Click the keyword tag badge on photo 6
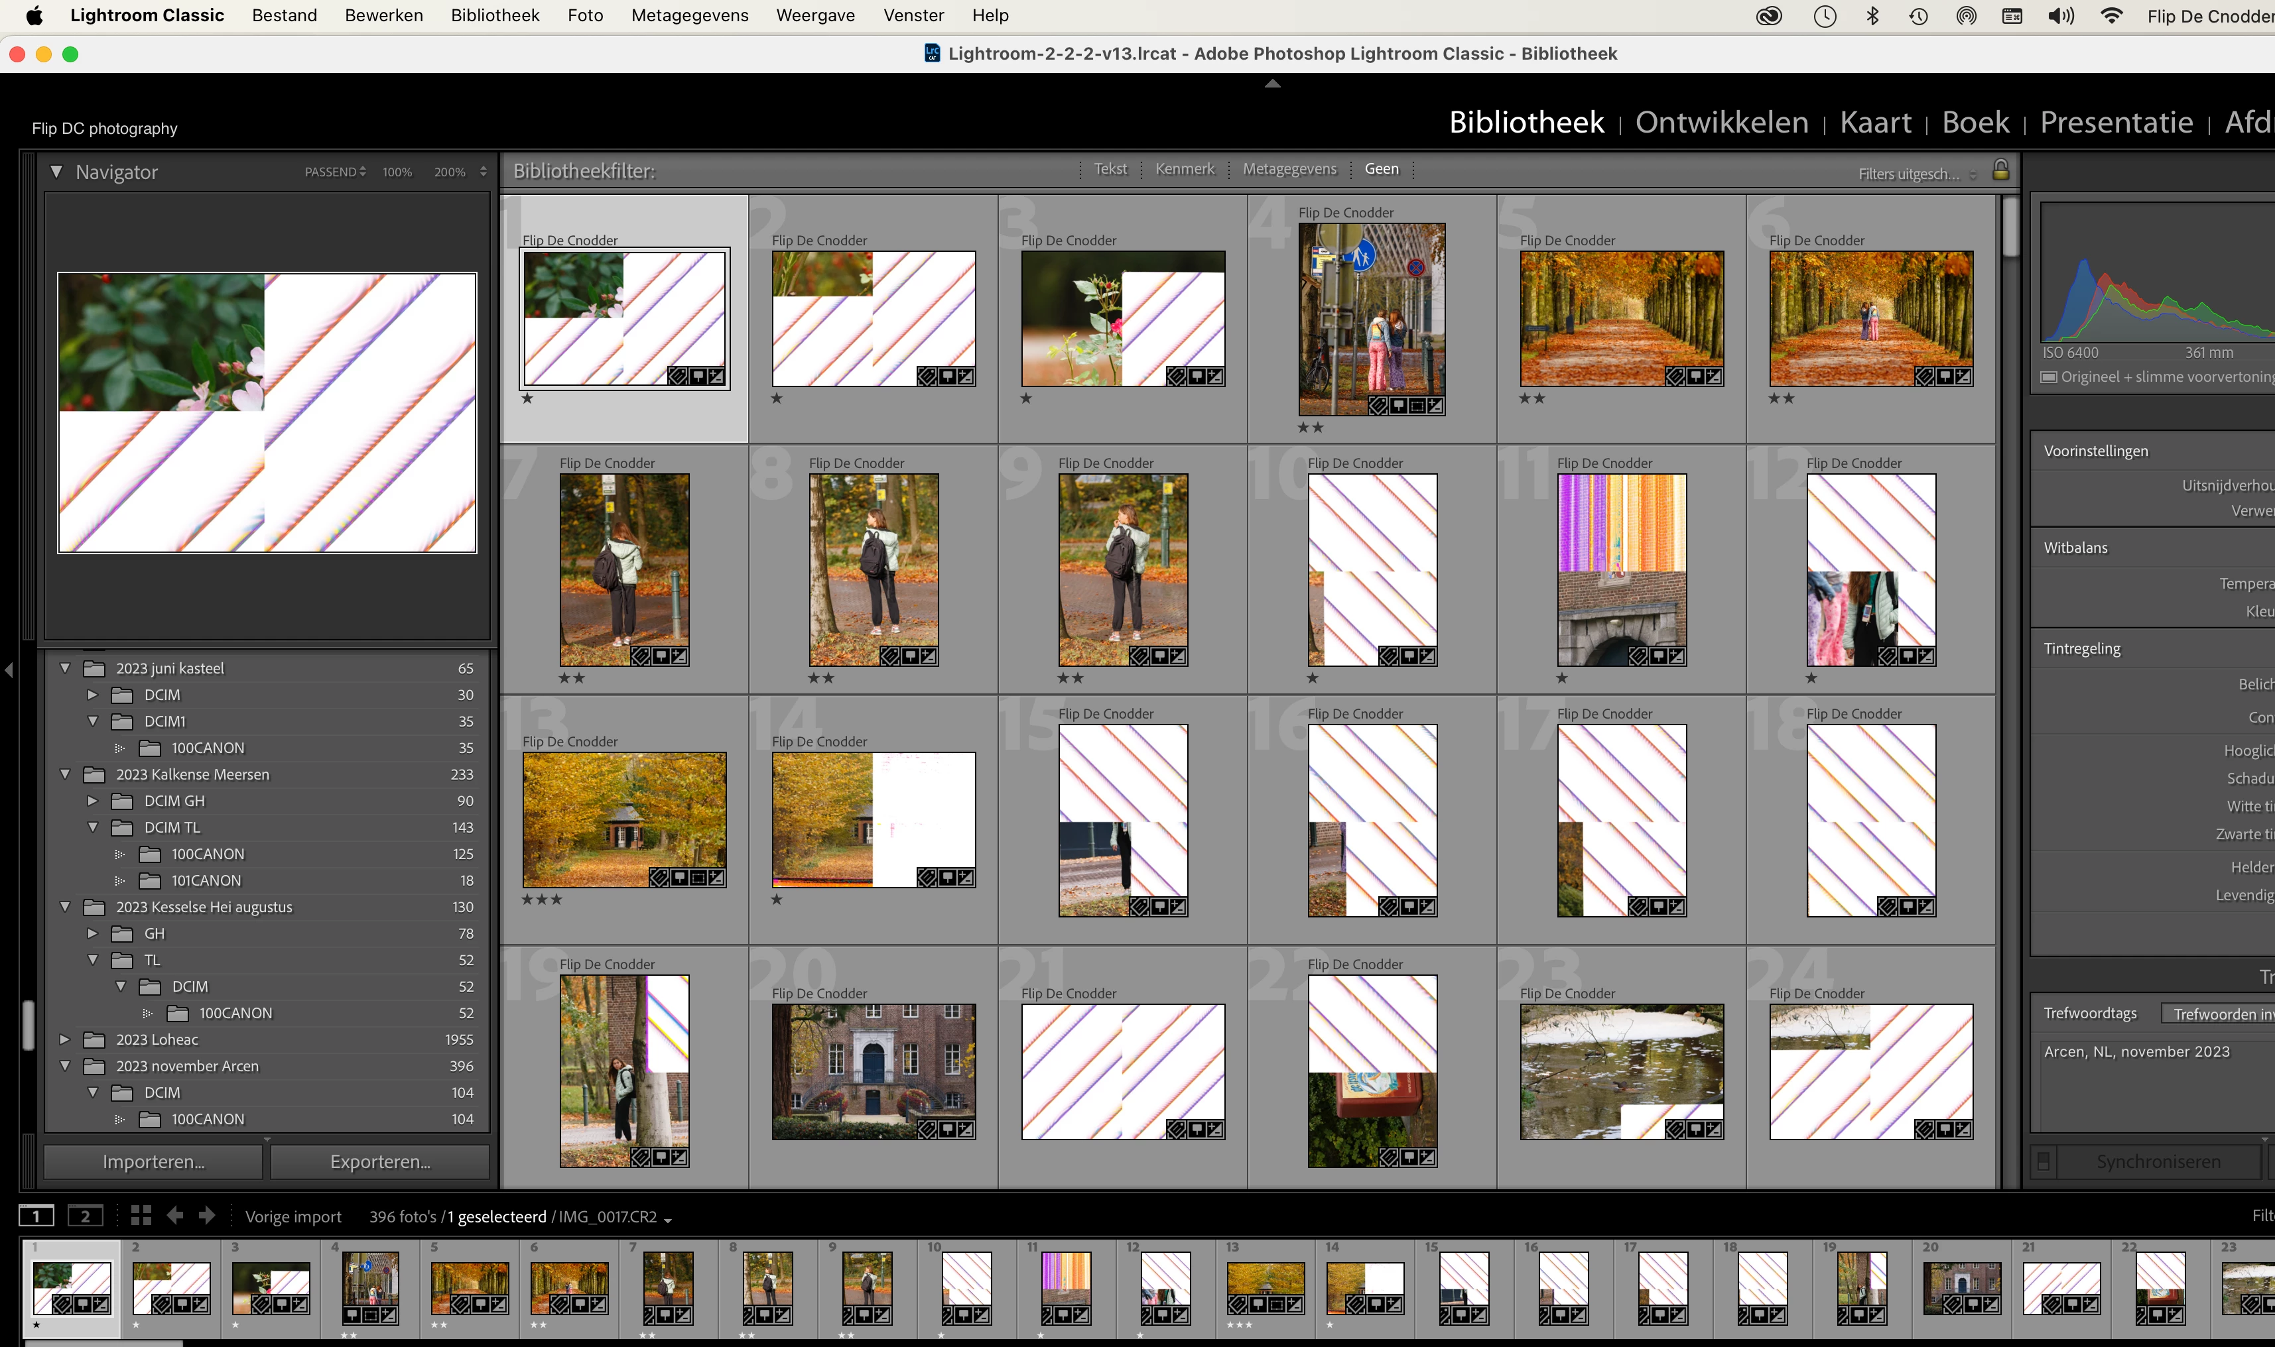Viewport: 2275px width, 1347px height. [x=1924, y=376]
